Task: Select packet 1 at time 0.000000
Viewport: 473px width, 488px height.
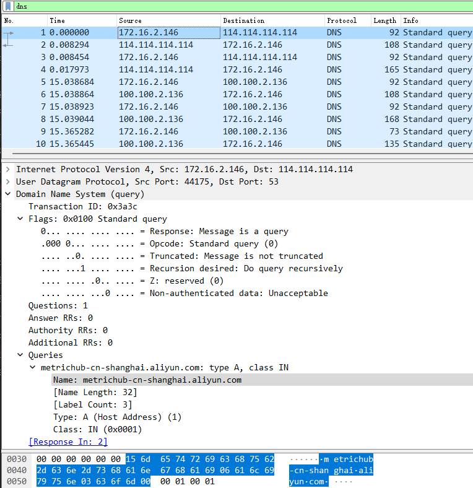Action: pos(237,33)
